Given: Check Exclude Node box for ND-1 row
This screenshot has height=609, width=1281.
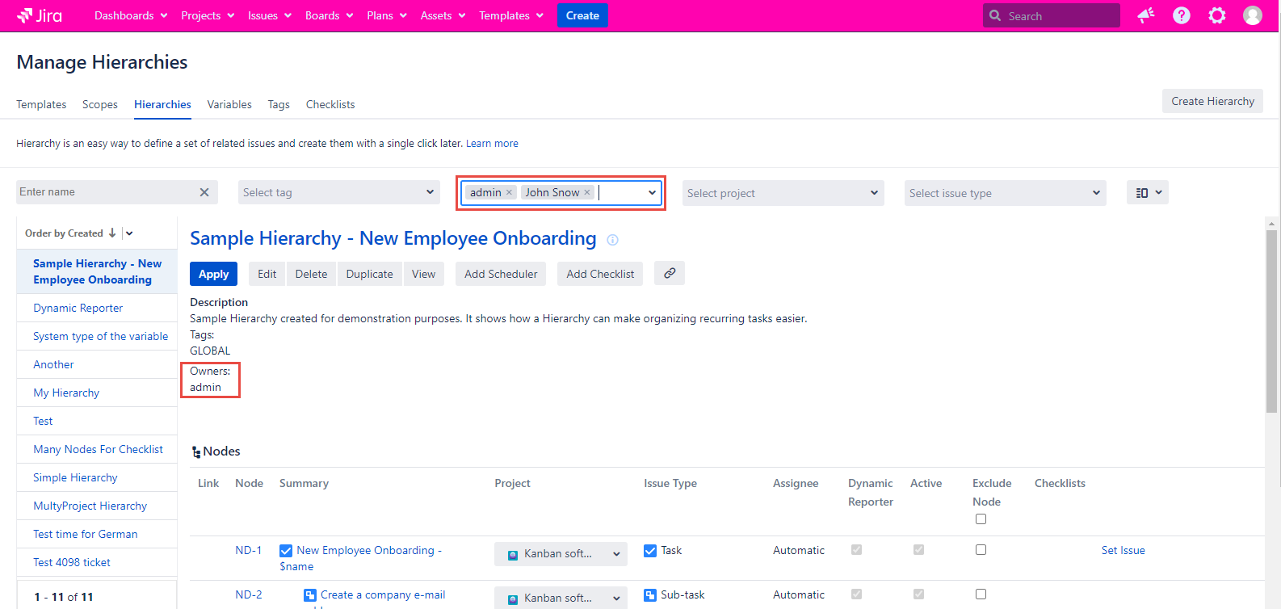Looking at the screenshot, I should coord(981,550).
